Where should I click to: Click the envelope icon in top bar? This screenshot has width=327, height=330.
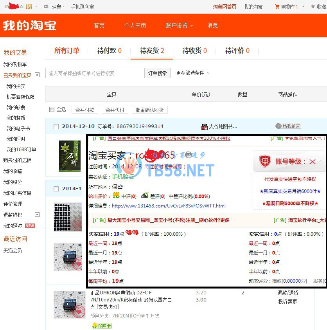pos(46,7)
